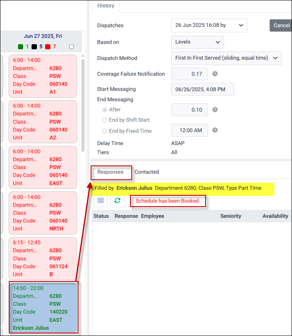Select the red 6:00-14:00 Unit EAST card
292x336 pixels.
tap(43, 167)
